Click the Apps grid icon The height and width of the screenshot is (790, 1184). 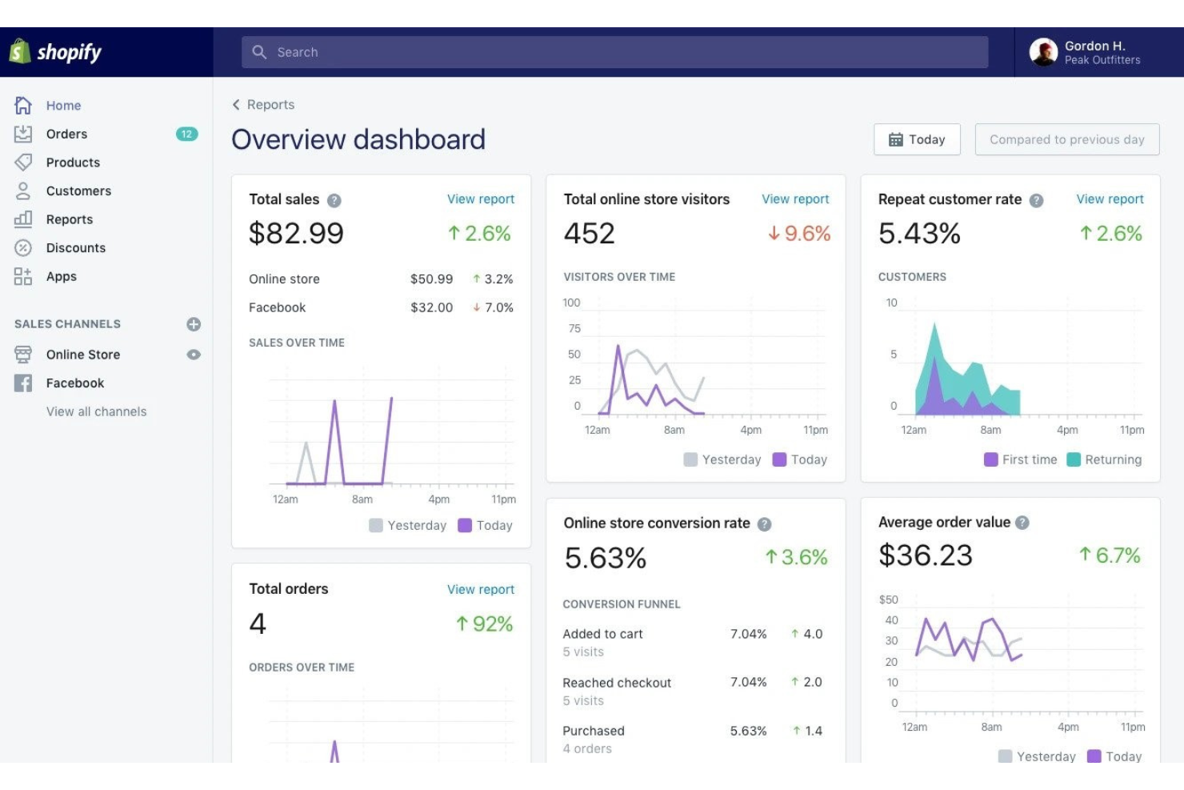coord(23,276)
